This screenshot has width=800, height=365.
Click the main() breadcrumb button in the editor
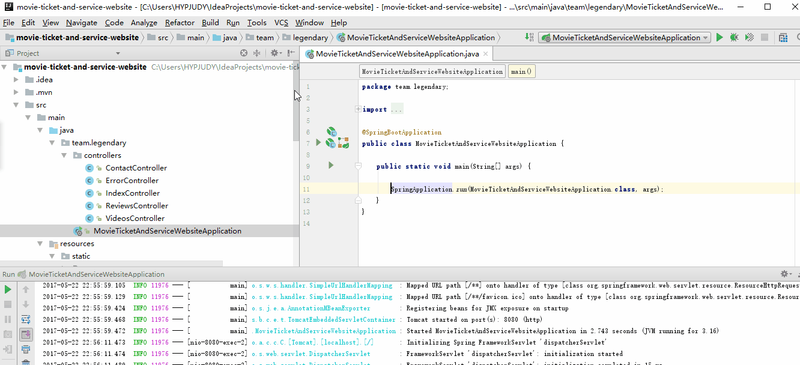[x=521, y=71]
